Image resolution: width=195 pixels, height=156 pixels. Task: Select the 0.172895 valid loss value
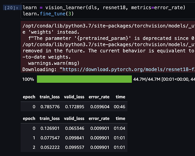click(x=74, y=107)
